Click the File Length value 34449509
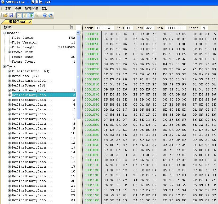 [x=66, y=47]
